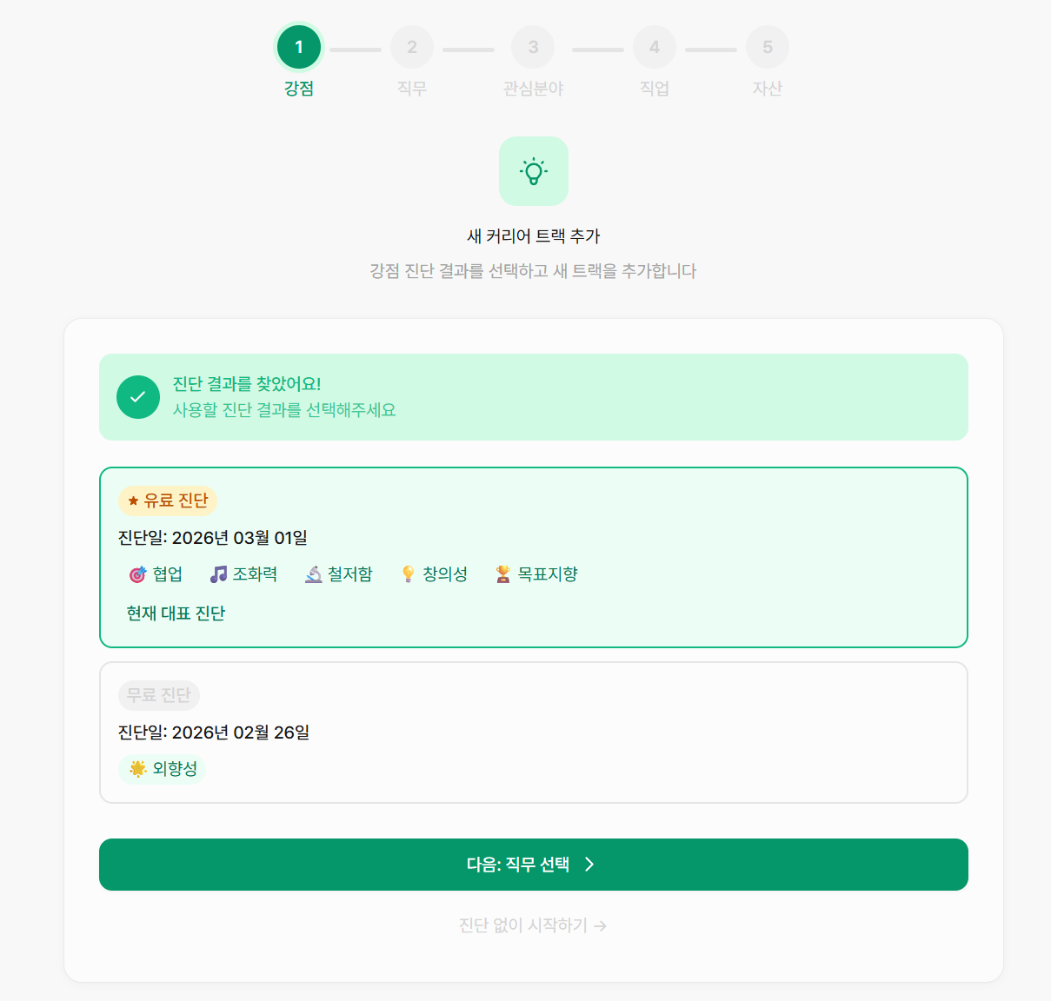
Task: Click the 외향성 sun icon in the free diagnosis card
Action: coord(136,769)
